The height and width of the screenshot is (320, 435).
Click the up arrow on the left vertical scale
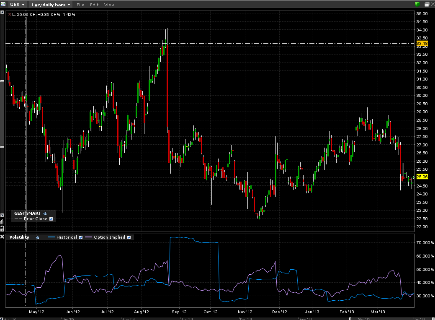coord(2,13)
